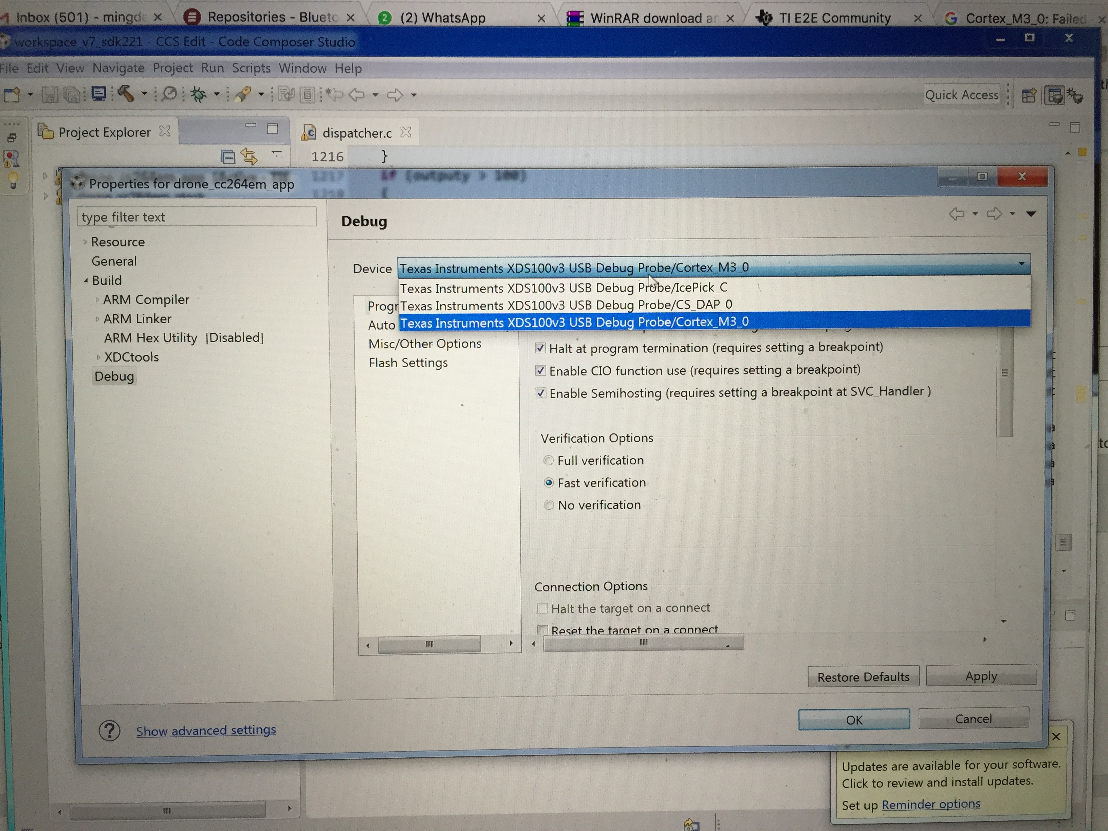Click the Properties dialog back arrow

coord(957,215)
